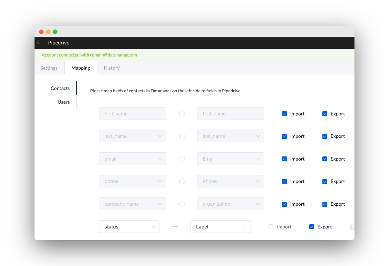Expand the company_name field dropdown
This screenshot has width=389, height=266.
[x=133, y=204]
